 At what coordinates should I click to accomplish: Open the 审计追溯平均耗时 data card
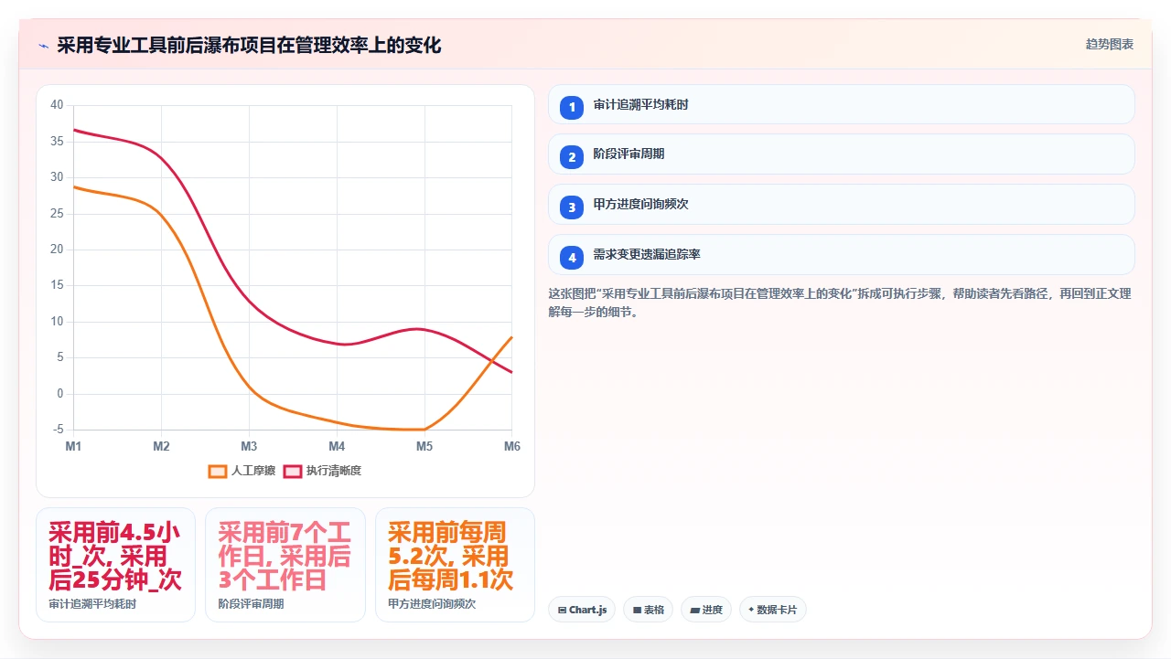tap(115, 565)
